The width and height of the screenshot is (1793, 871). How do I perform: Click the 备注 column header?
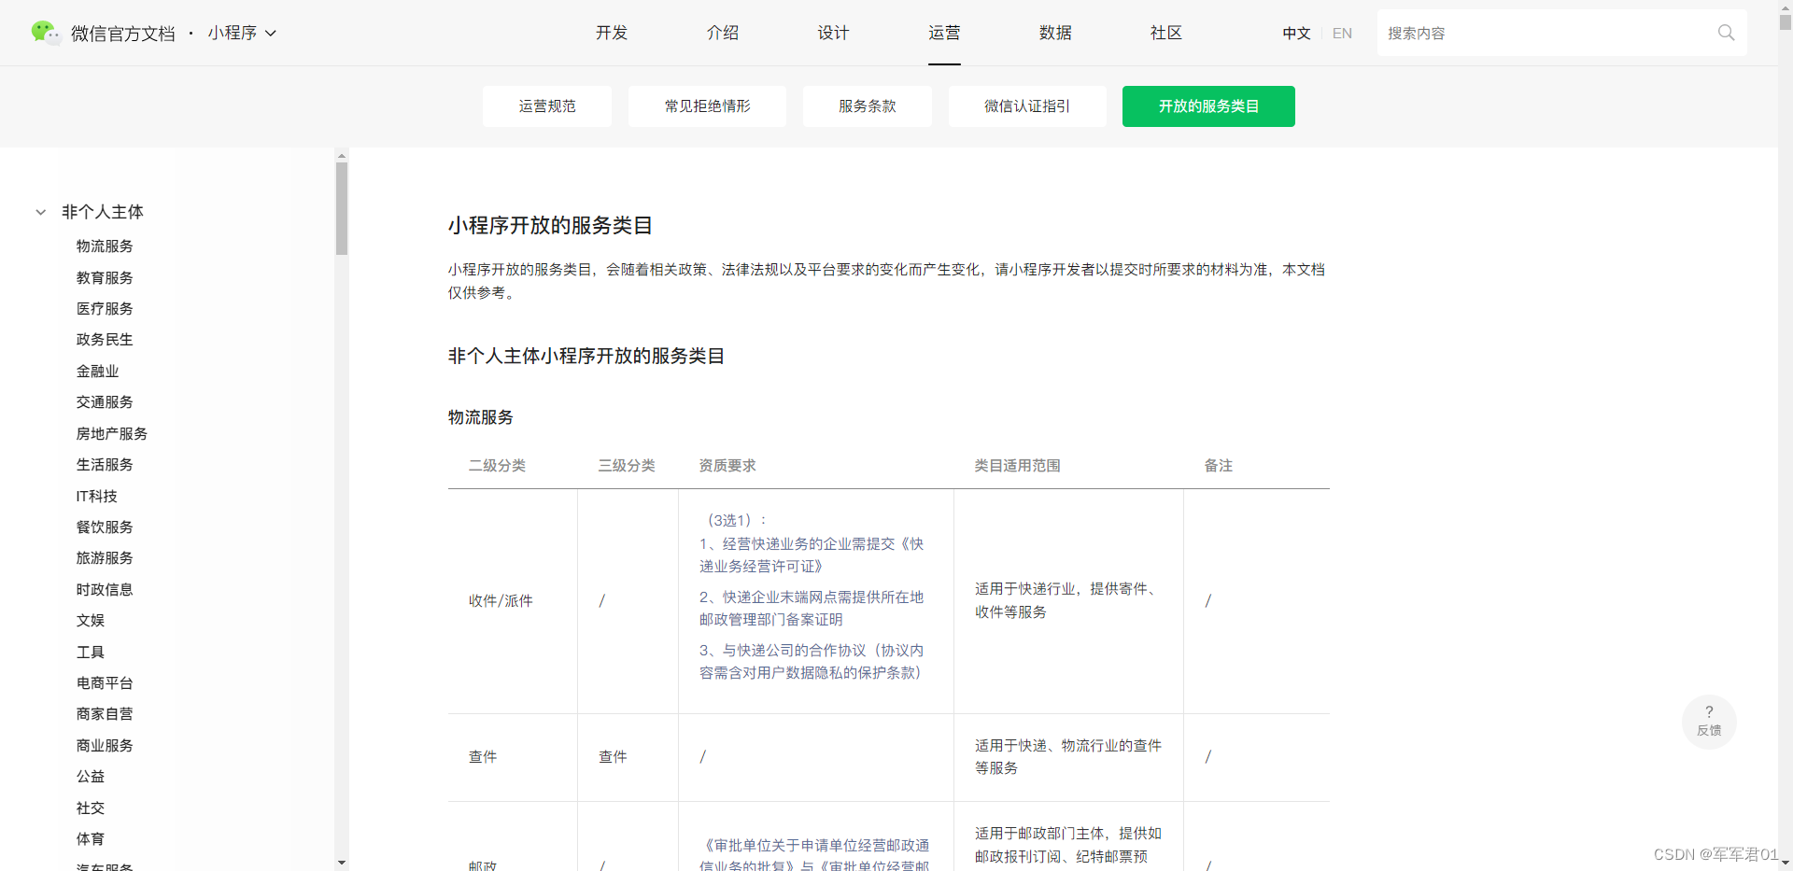[x=1219, y=466]
